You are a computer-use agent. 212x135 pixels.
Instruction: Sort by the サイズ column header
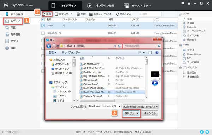point(135,19)
